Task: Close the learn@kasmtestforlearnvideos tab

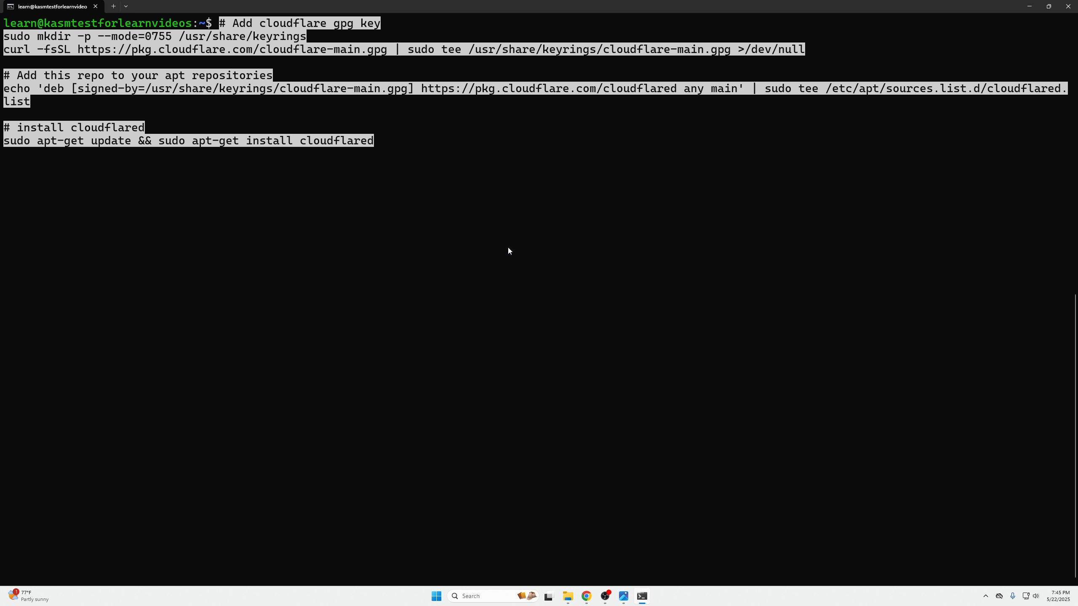Action: tap(96, 6)
